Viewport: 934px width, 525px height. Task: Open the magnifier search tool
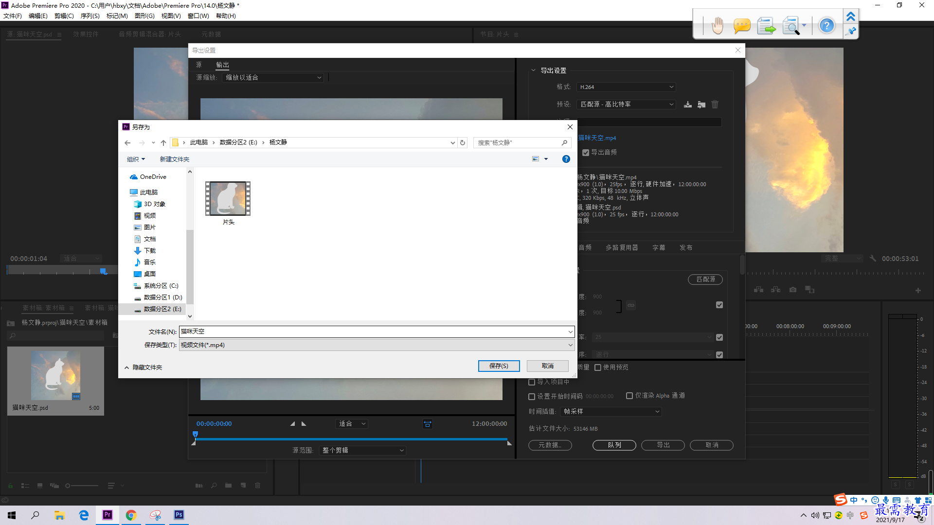pos(791,25)
